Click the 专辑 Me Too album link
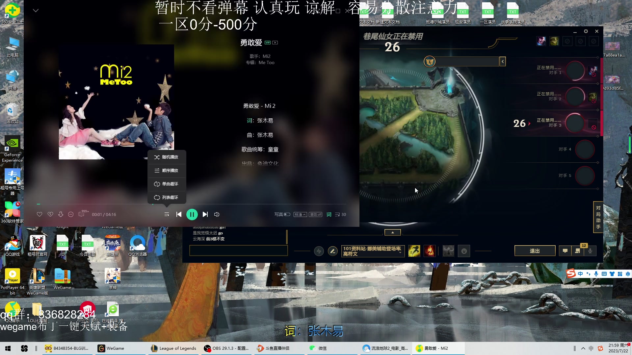Image resolution: width=632 pixels, height=355 pixels. click(266, 62)
